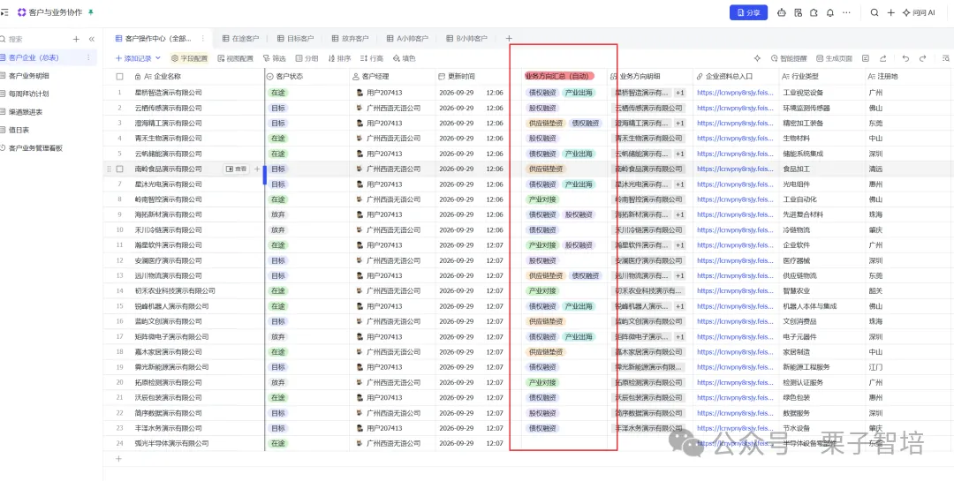Open options dots for 客户企业（总表）
Screen dimensions: 954x481
pos(88,57)
